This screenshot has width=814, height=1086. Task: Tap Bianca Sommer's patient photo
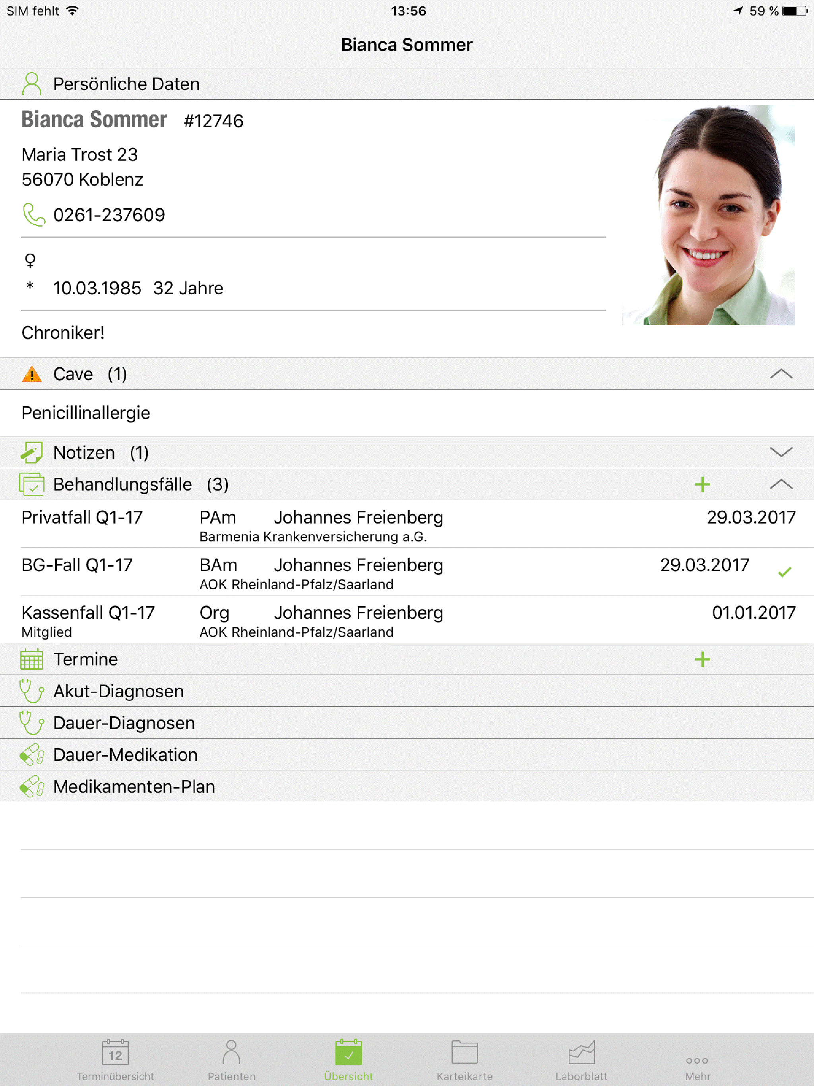(x=708, y=215)
